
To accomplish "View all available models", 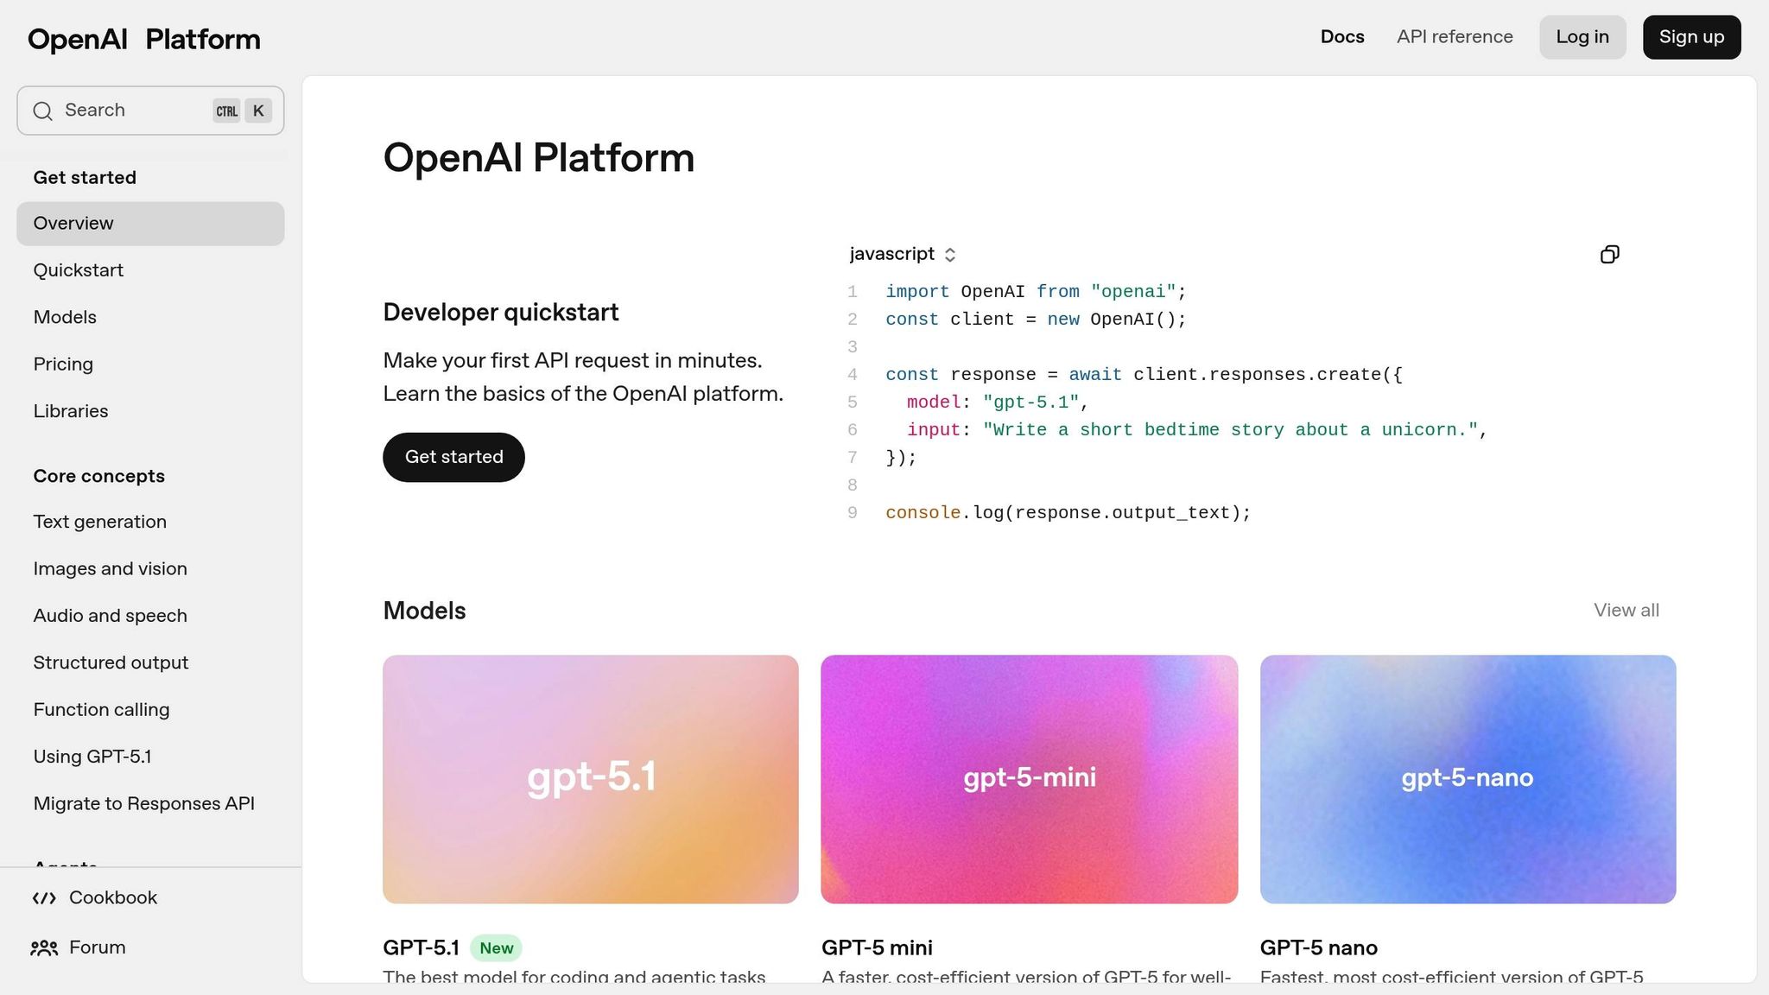I will [x=1626, y=610].
